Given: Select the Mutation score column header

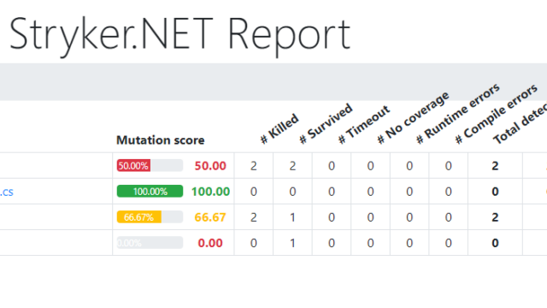Looking at the screenshot, I should coord(161,140).
